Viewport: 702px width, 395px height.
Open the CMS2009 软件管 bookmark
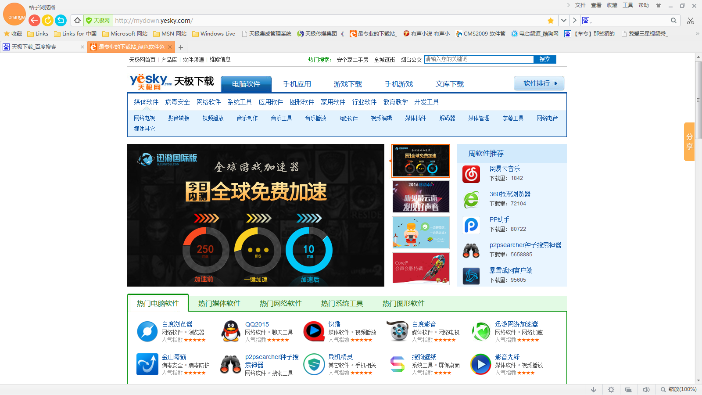click(x=480, y=34)
